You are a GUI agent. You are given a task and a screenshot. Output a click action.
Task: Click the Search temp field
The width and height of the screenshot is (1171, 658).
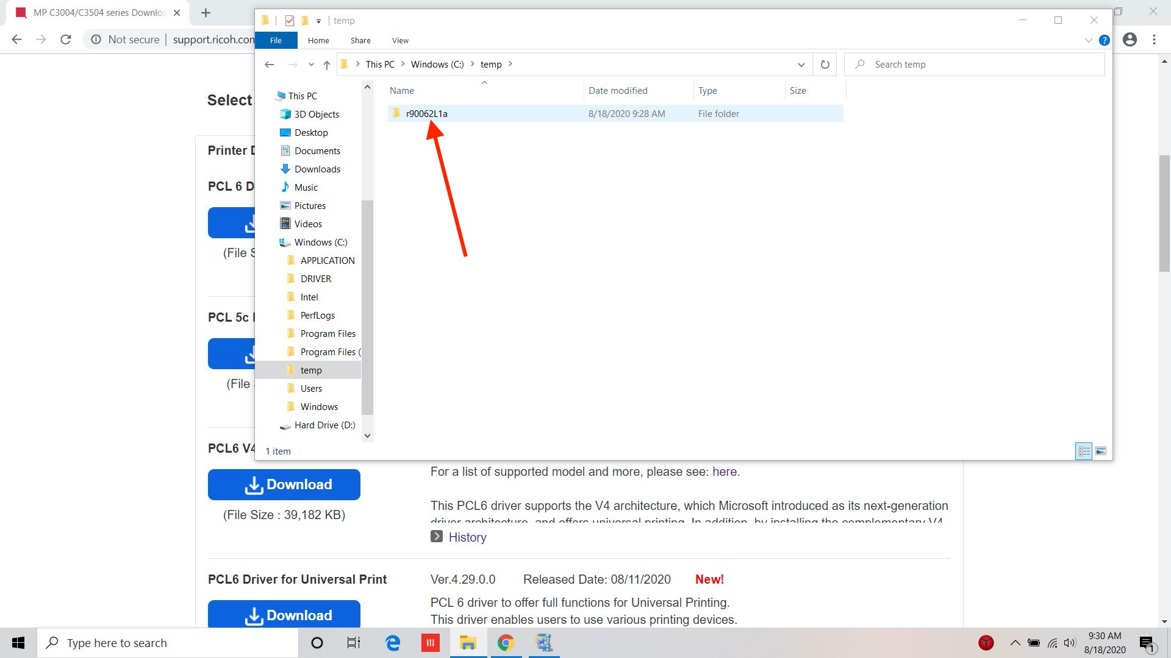[975, 65]
